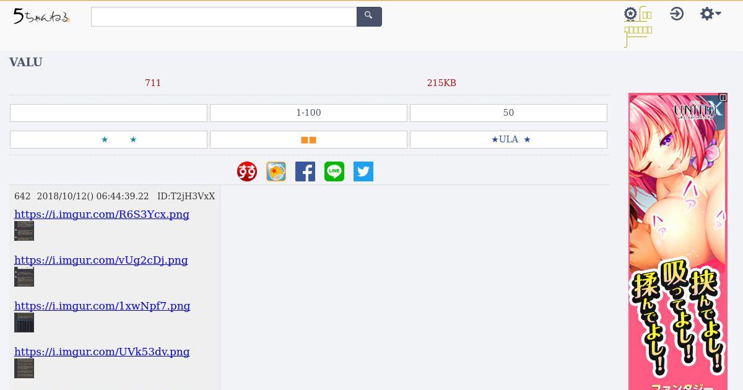Click the 5ch site logo
The image size is (743, 390).
(41, 17)
